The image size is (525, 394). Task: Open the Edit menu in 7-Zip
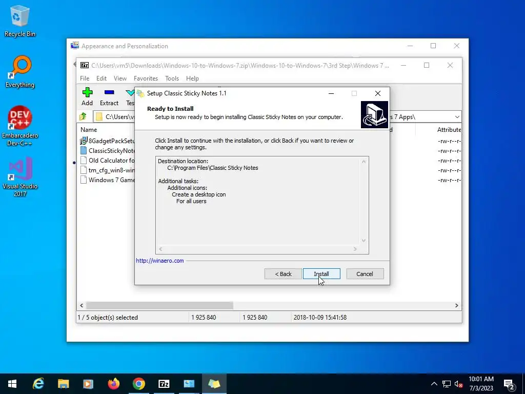(x=102, y=78)
